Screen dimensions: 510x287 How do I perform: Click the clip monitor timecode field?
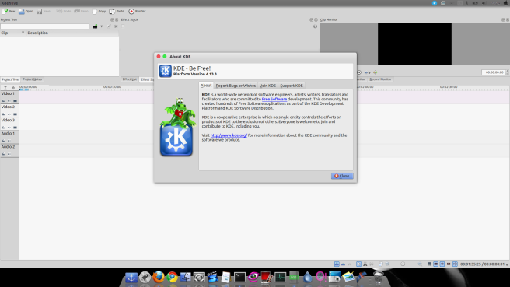tap(493, 72)
